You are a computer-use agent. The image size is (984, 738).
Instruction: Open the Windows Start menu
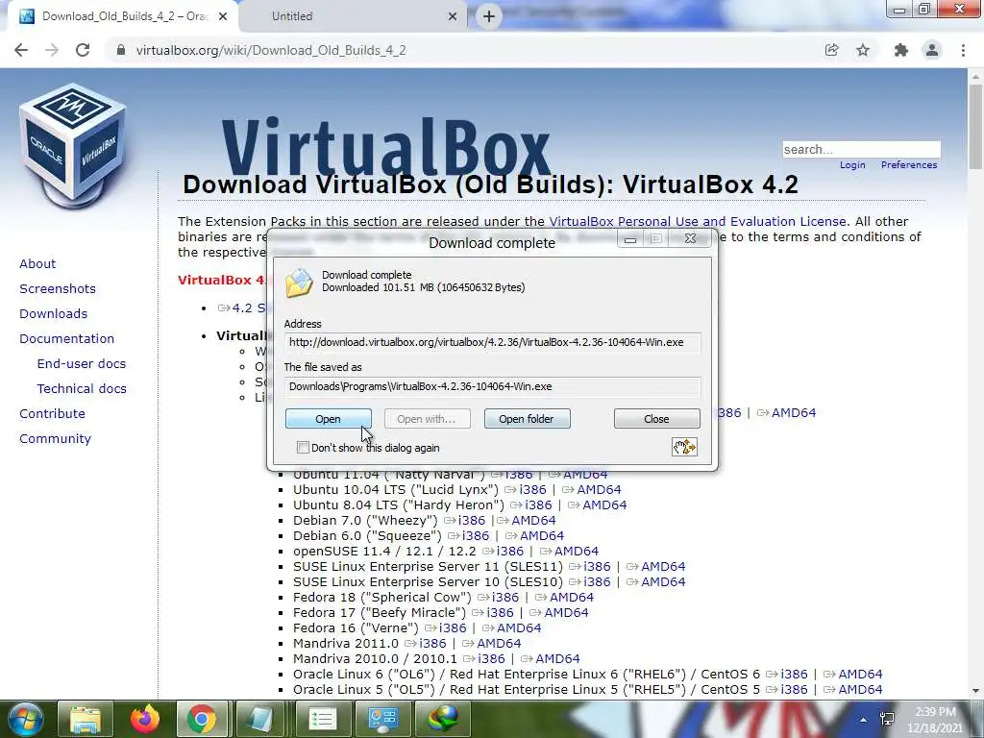pyautogui.click(x=24, y=719)
